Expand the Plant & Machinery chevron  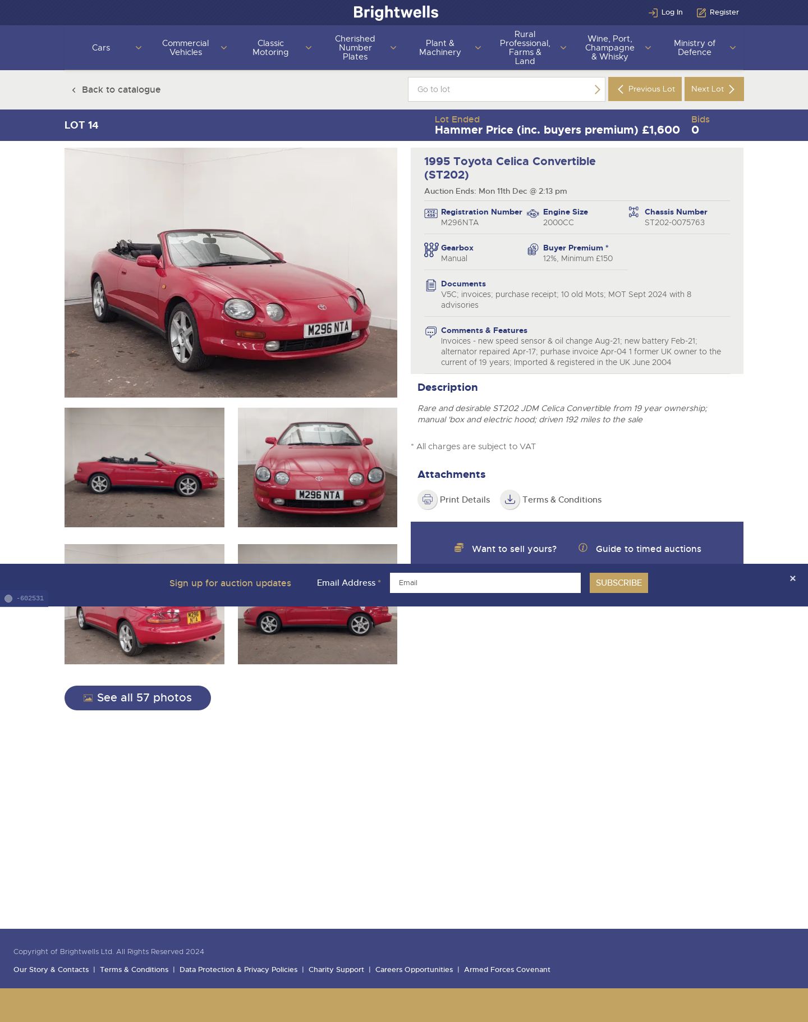coord(478,48)
